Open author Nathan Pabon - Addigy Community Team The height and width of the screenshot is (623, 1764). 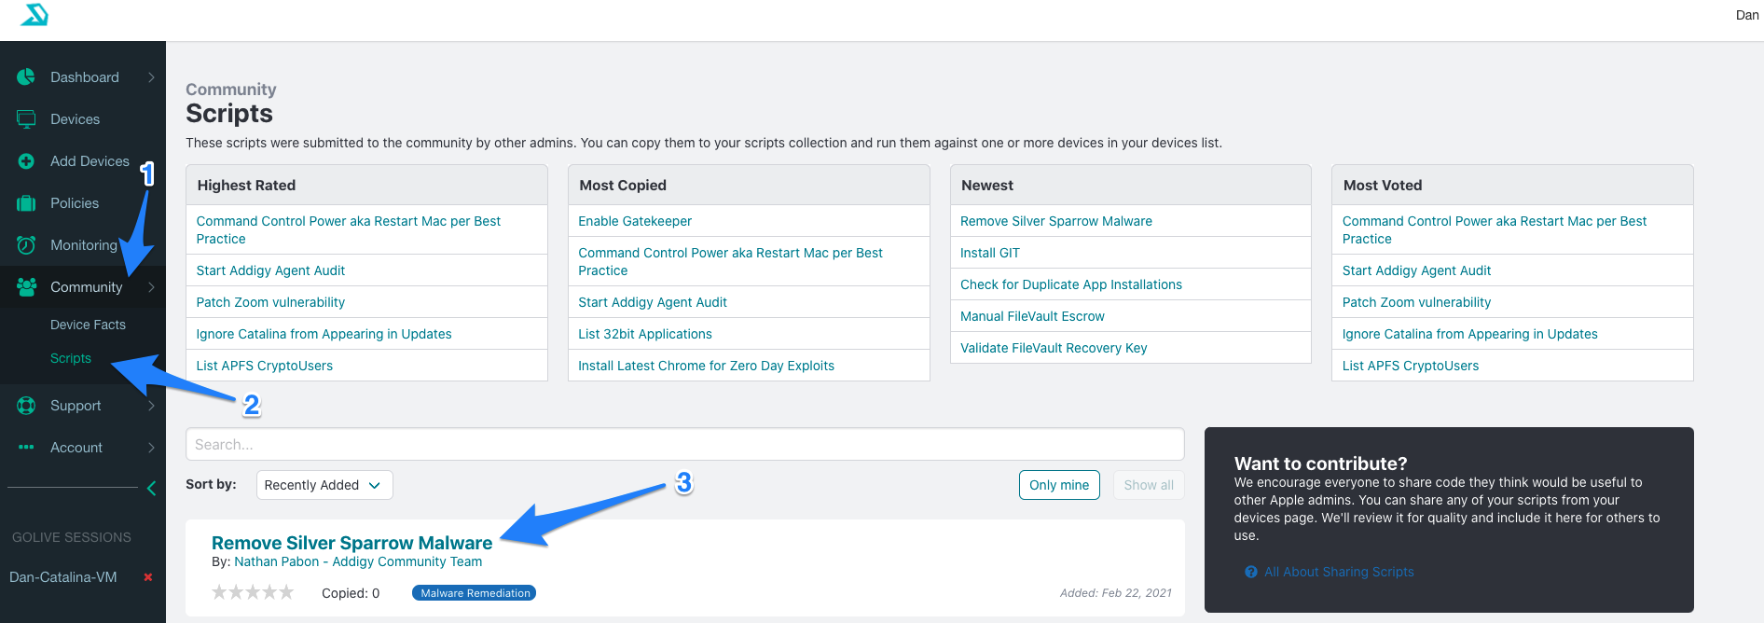[358, 561]
